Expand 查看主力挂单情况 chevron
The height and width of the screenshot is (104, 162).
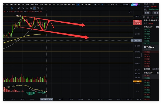pyautogui.click(x=158, y=20)
